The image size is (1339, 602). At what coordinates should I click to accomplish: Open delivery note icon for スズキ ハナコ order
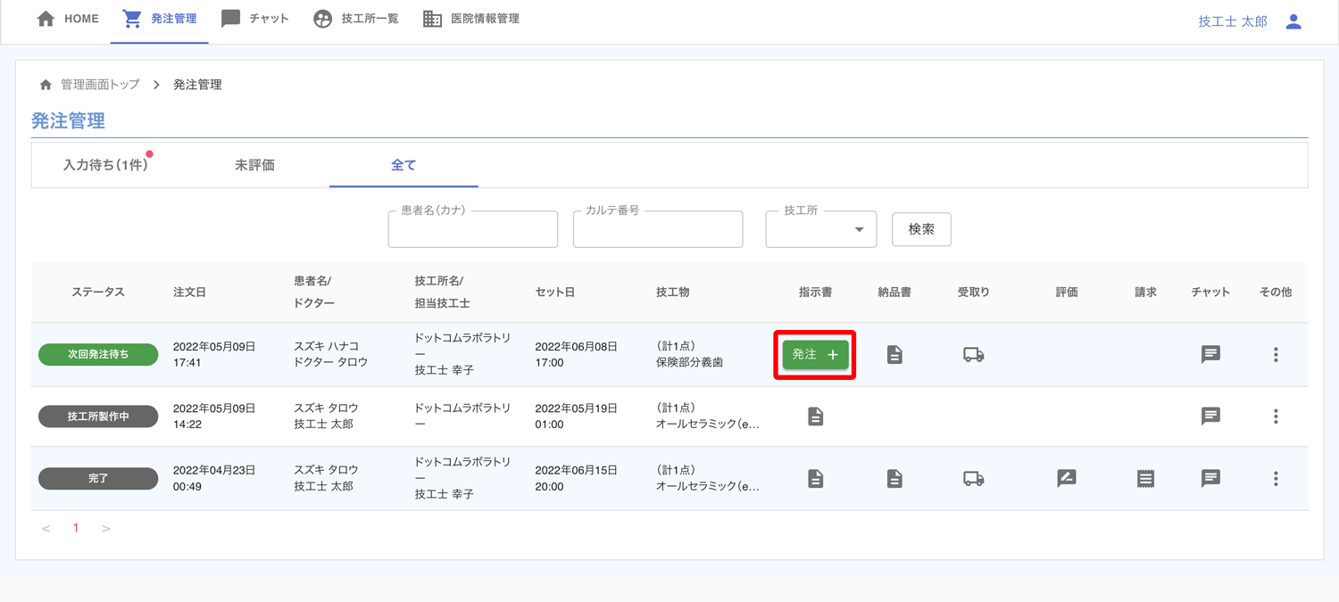(894, 355)
